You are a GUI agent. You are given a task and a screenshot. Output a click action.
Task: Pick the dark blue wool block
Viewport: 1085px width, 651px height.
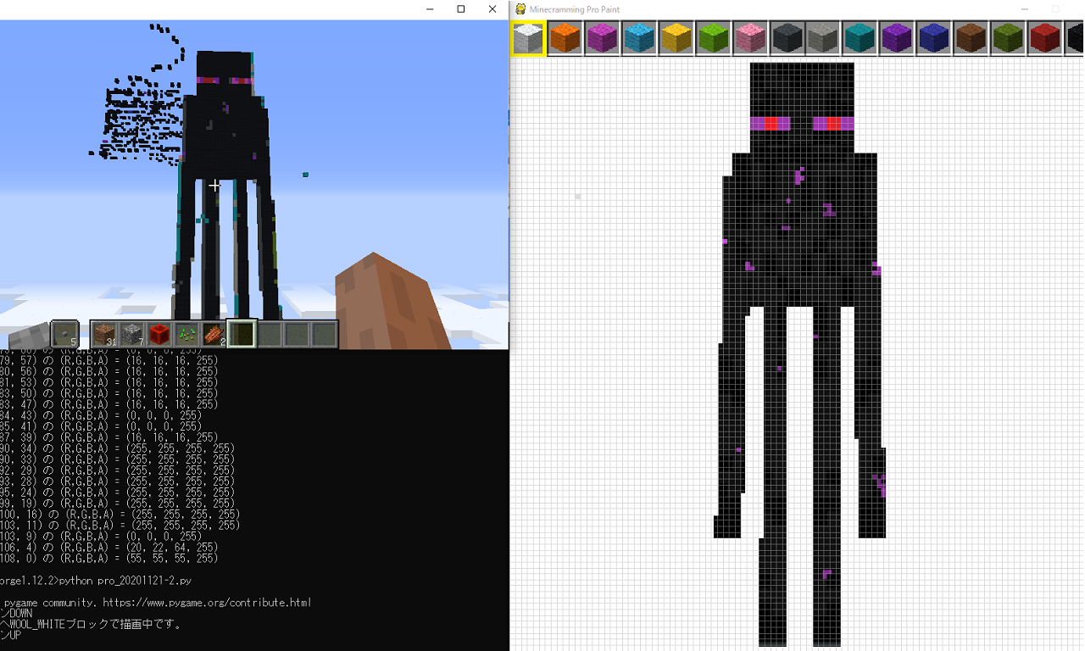[935, 38]
